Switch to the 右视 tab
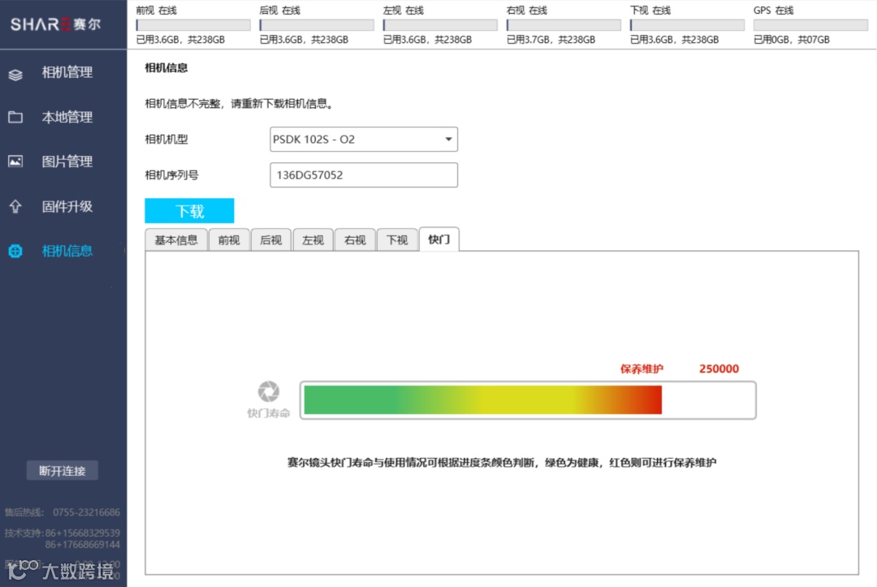The height and width of the screenshot is (587, 877). [355, 240]
